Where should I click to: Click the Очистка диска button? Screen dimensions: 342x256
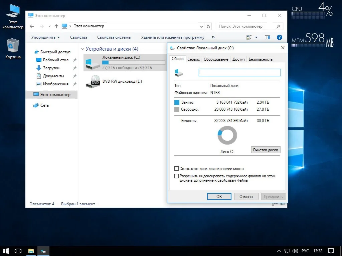coord(266,150)
